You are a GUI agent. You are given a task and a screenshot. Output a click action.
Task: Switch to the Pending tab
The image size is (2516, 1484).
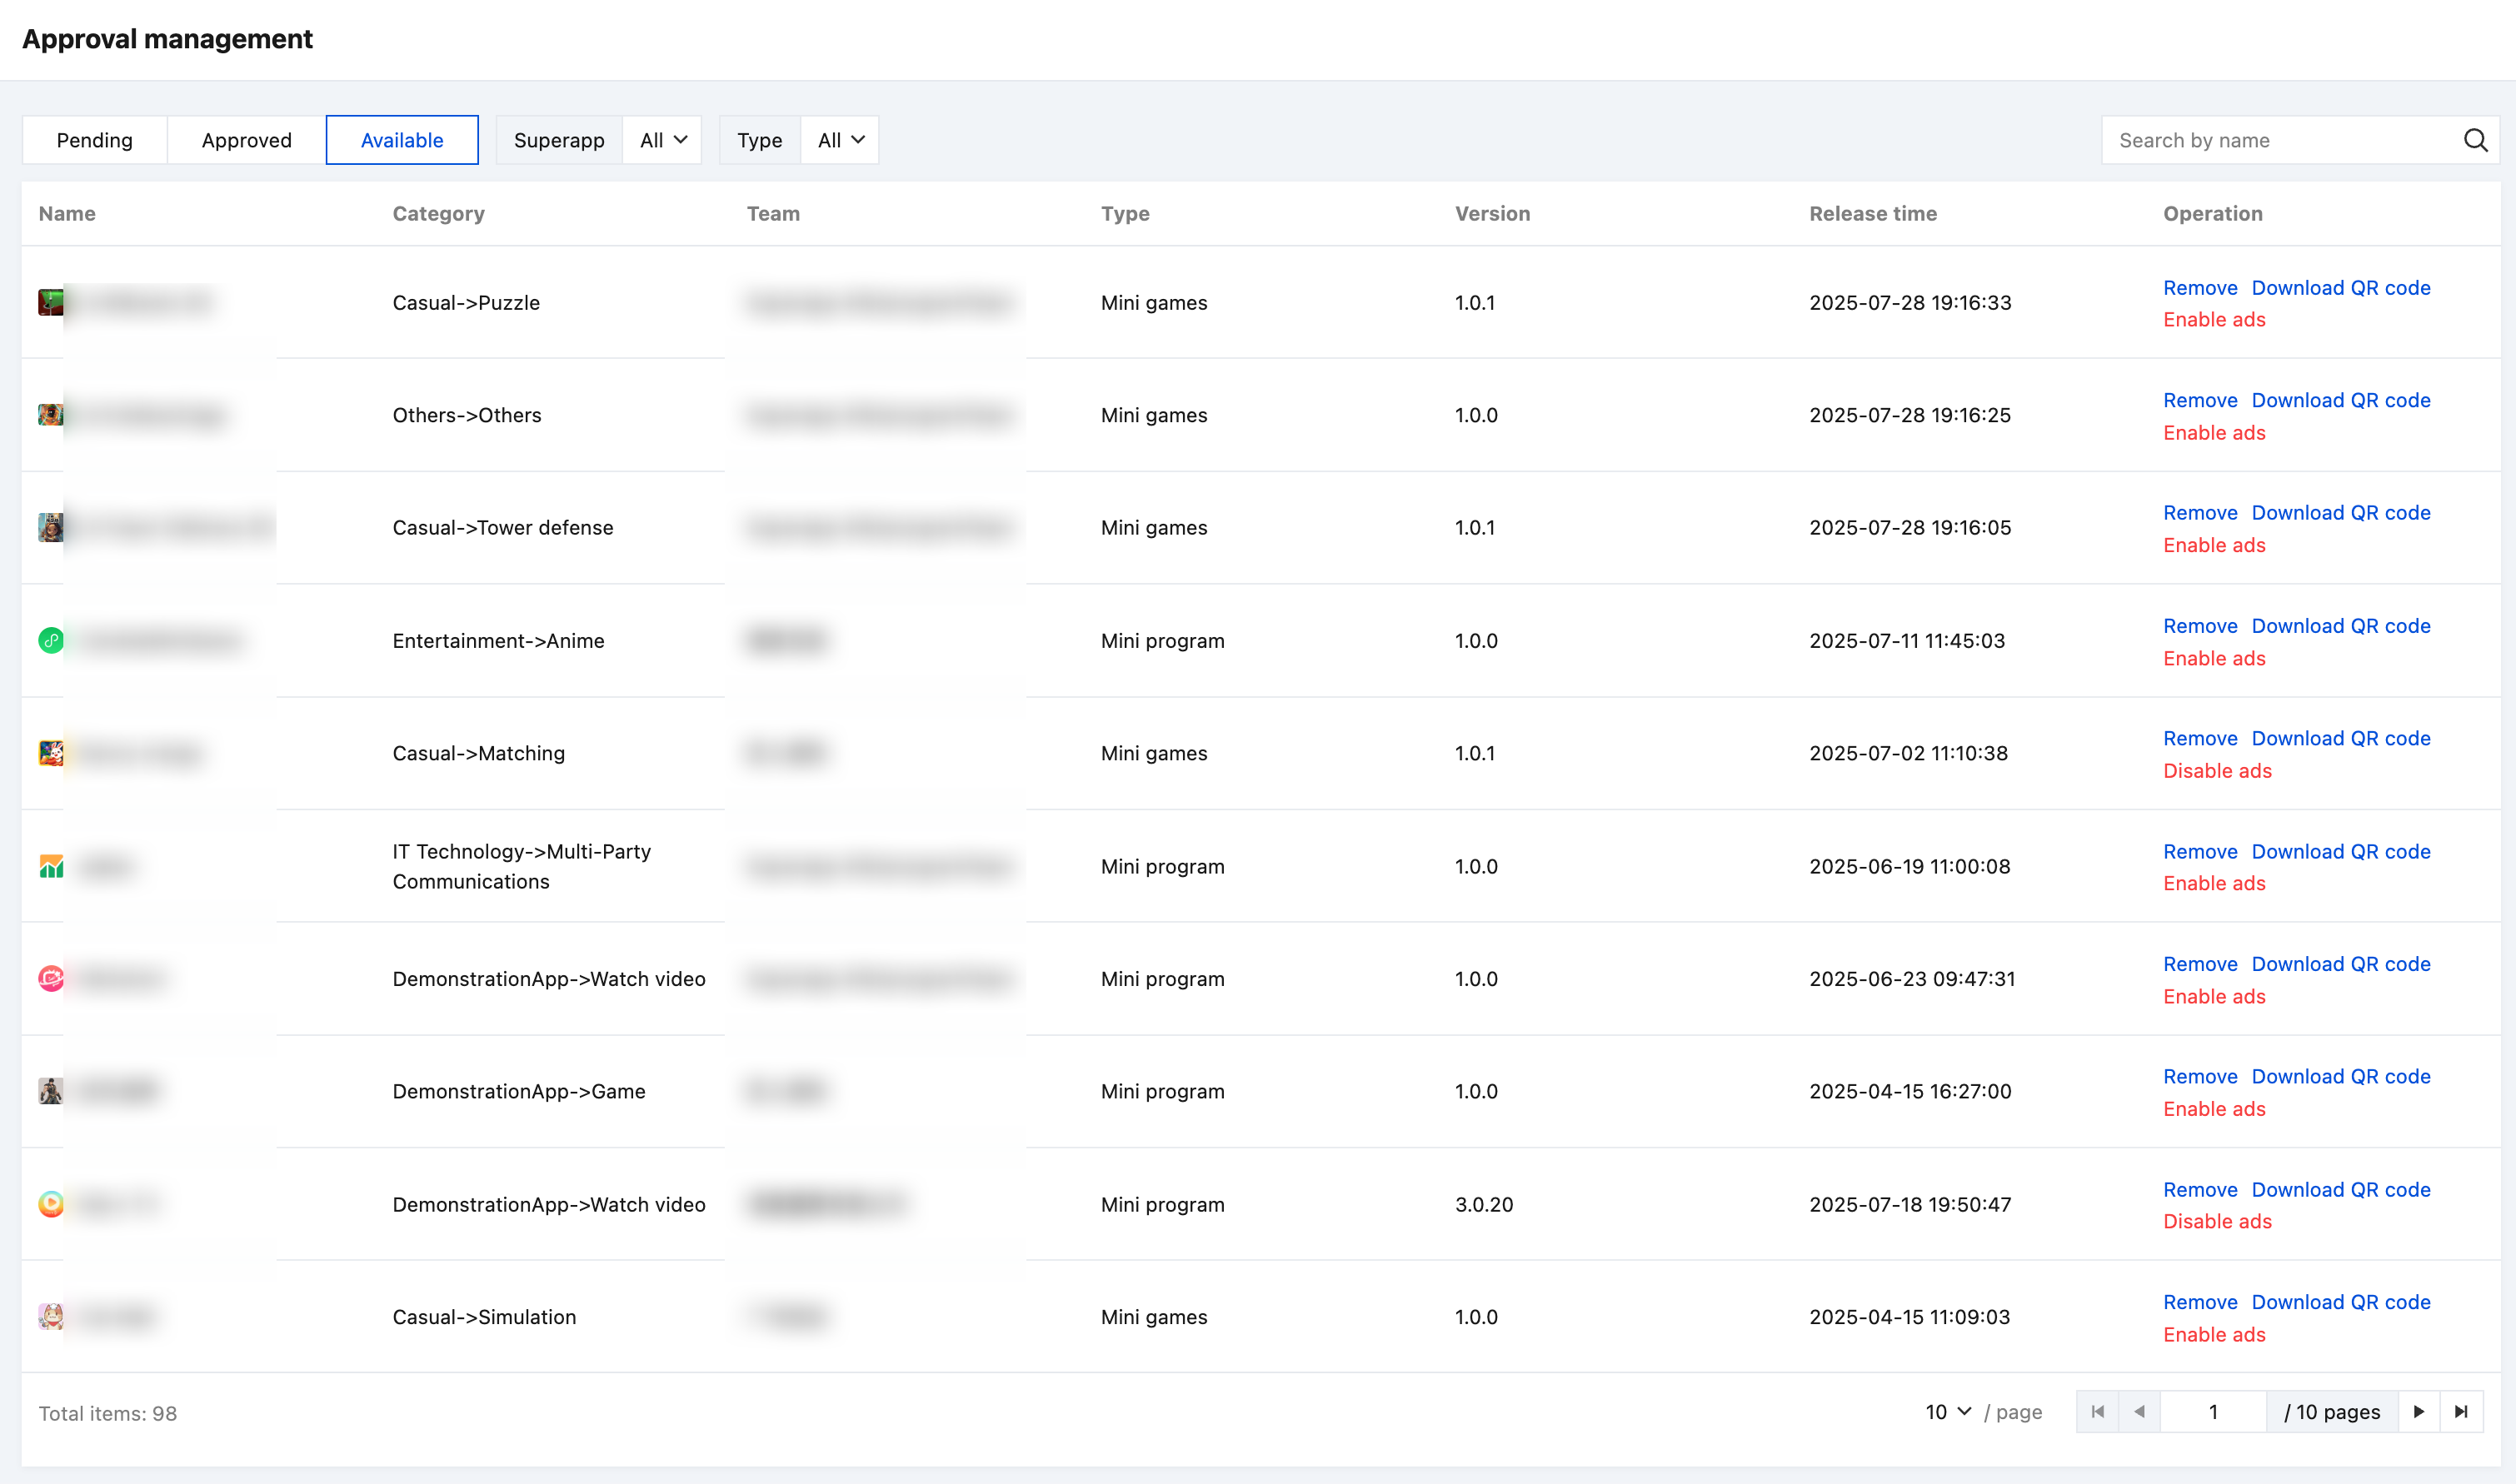coord(94,140)
